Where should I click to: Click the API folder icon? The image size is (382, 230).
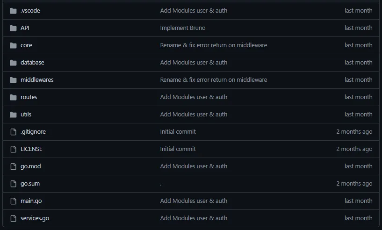(x=13, y=28)
